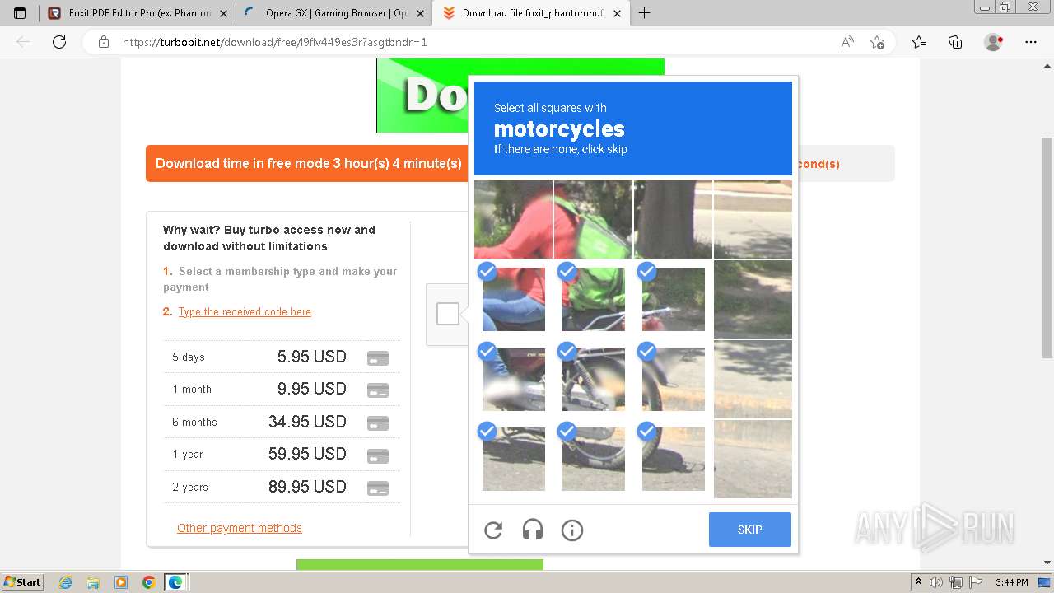The height and width of the screenshot is (593, 1054).
Task: Click card icon for 2 years plan
Action: pyautogui.click(x=378, y=488)
